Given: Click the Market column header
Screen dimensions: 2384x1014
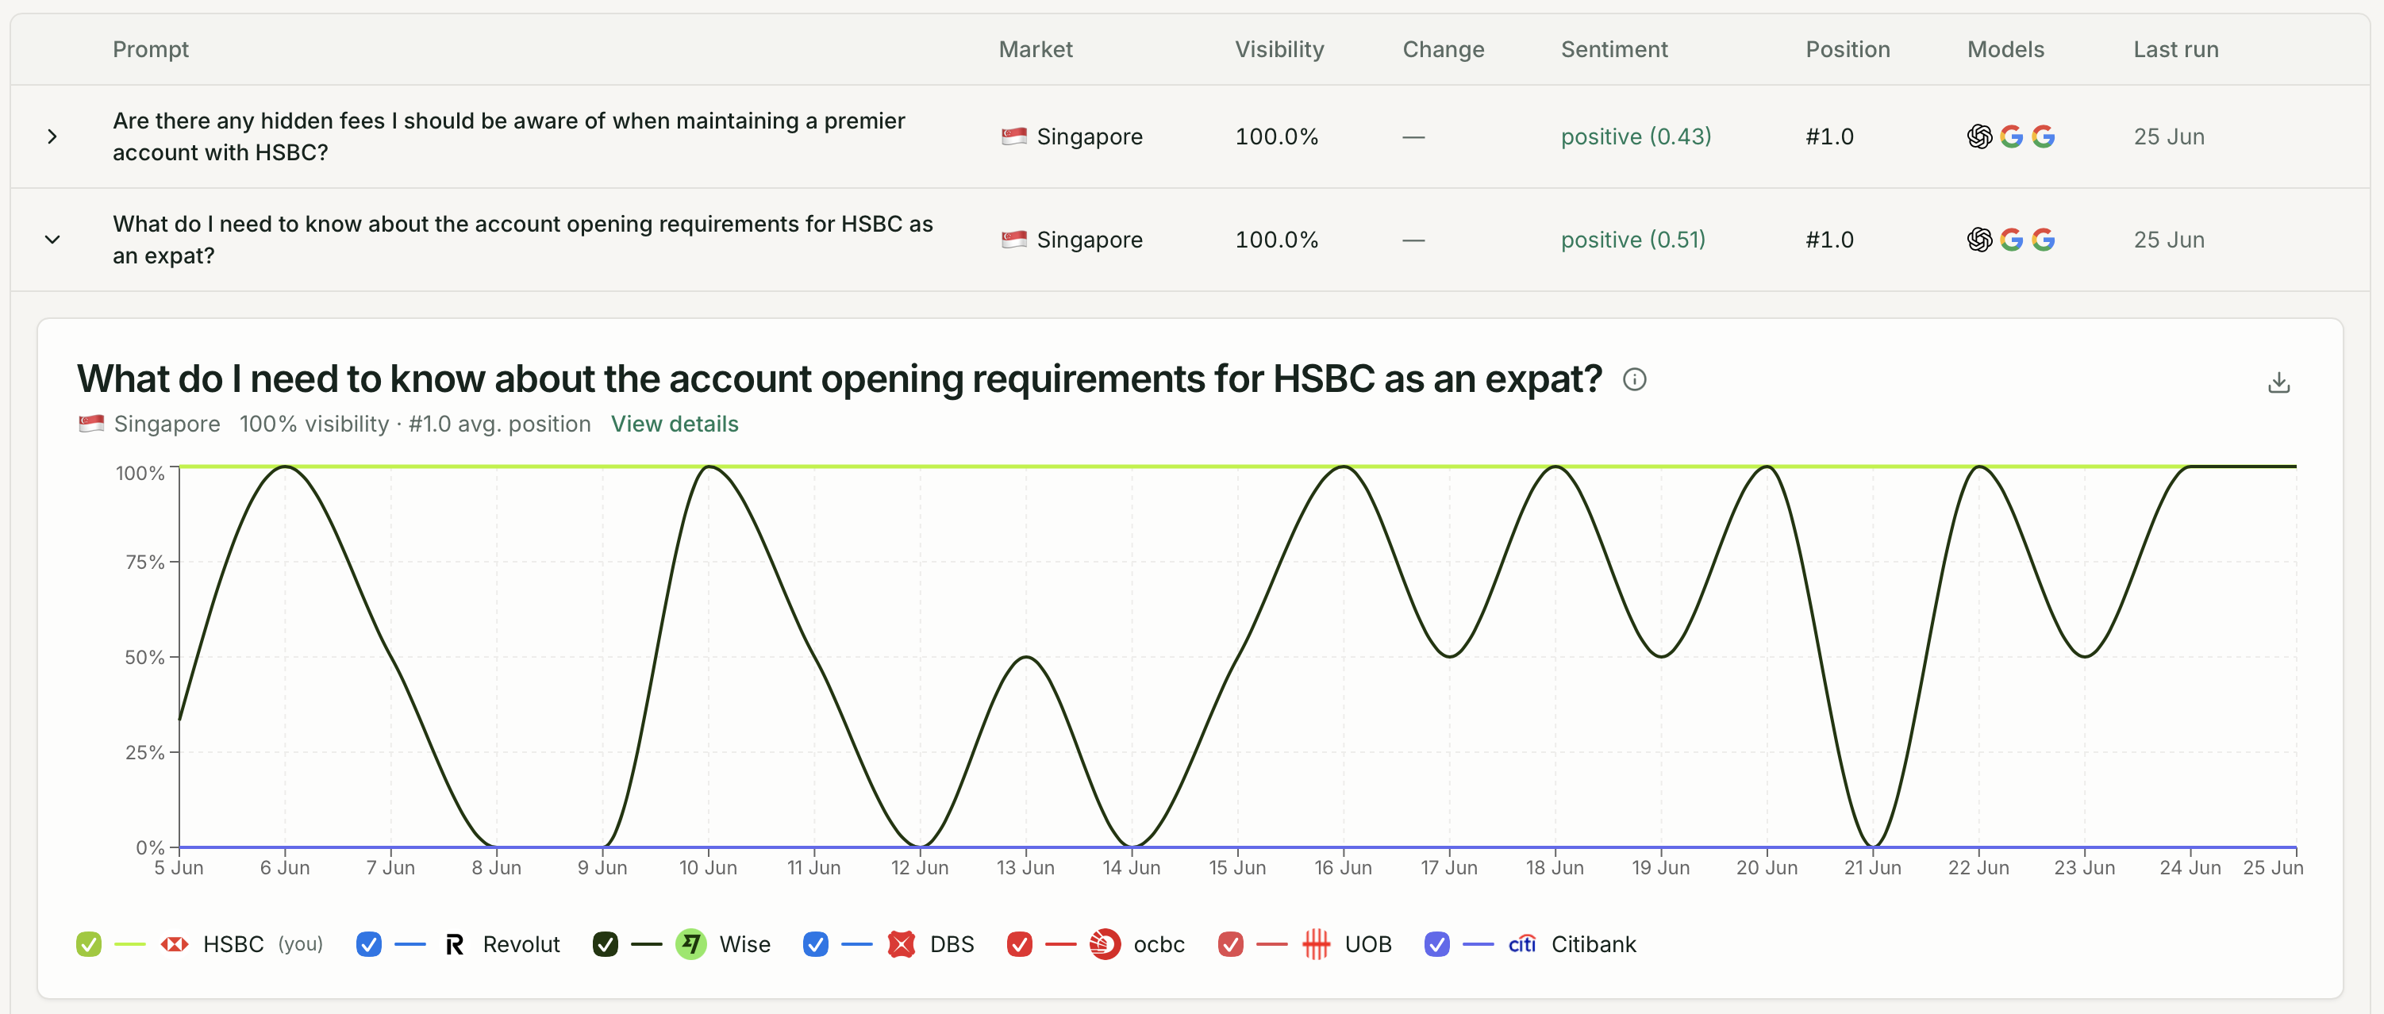Looking at the screenshot, I should 1036,49.
